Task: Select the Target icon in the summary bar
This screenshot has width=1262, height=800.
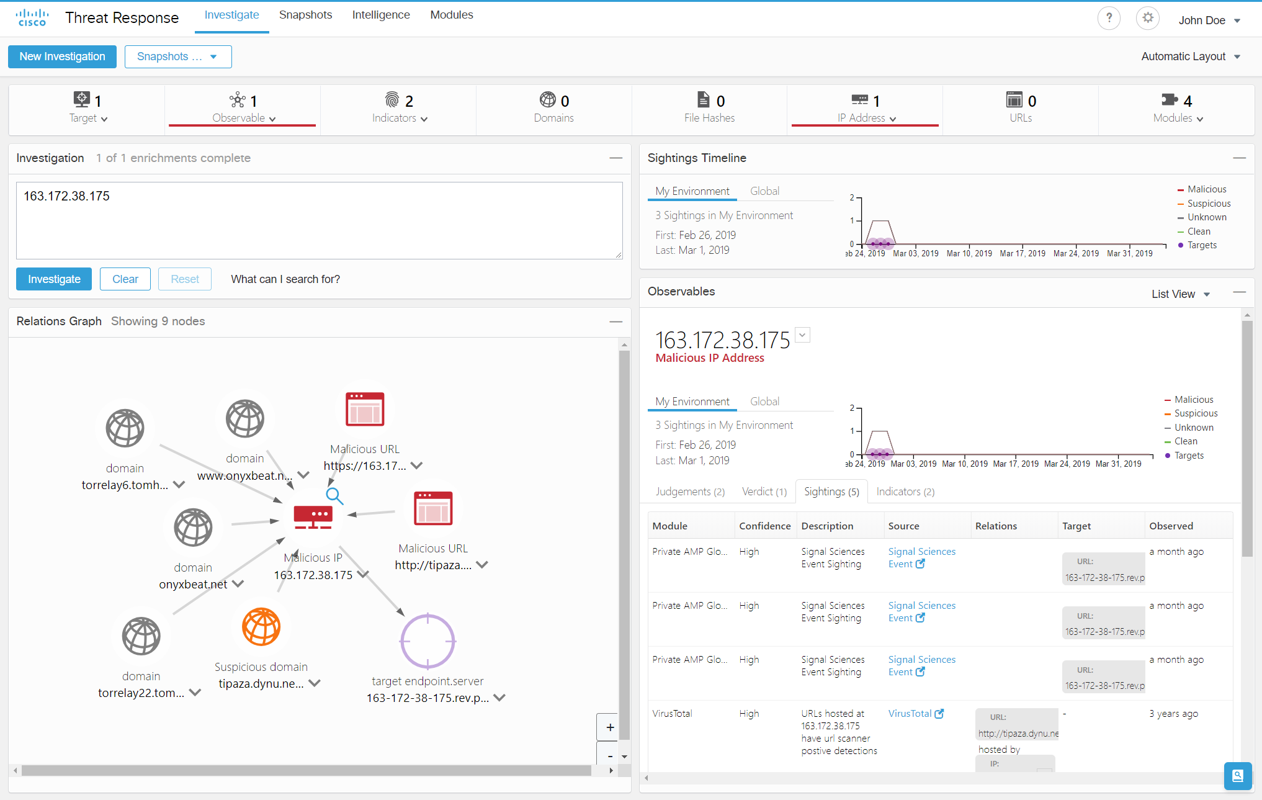Action: pyautogui.click(x=81, y=99)
